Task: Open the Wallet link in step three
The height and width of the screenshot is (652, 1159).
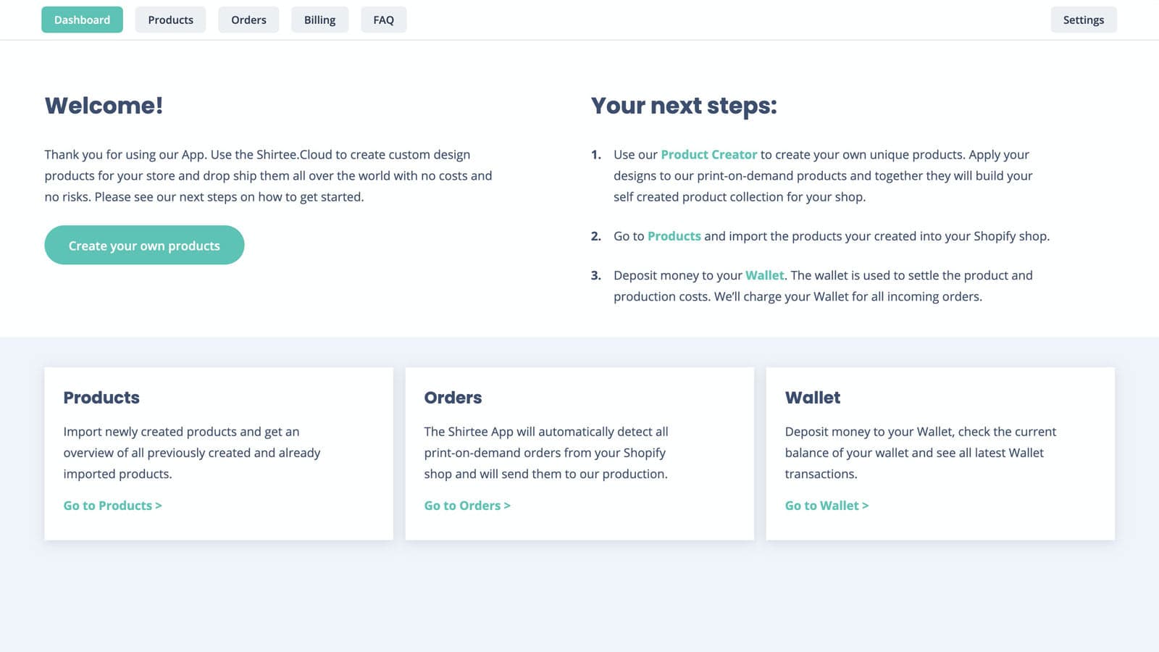Action: (765, 275)
